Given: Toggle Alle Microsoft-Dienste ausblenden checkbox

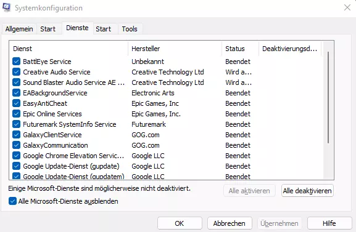Looking at the screenshot, I should point(12,201).
